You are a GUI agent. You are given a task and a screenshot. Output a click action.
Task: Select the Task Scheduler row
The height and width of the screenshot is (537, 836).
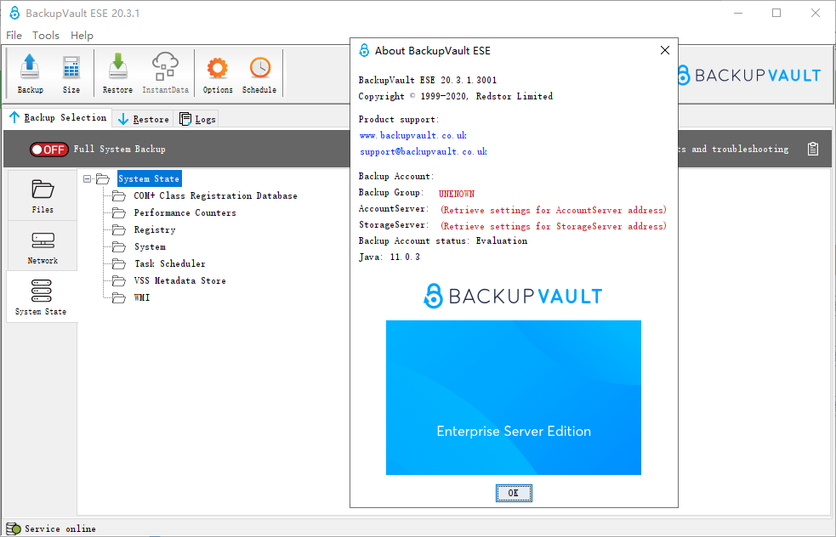point(169,263)
